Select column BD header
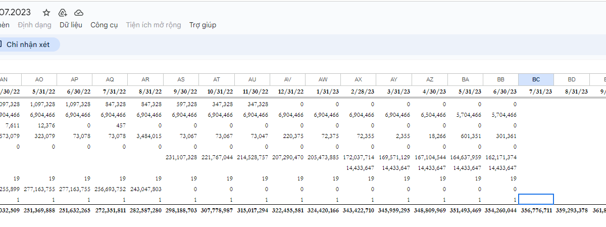 [x=572, y=79]
